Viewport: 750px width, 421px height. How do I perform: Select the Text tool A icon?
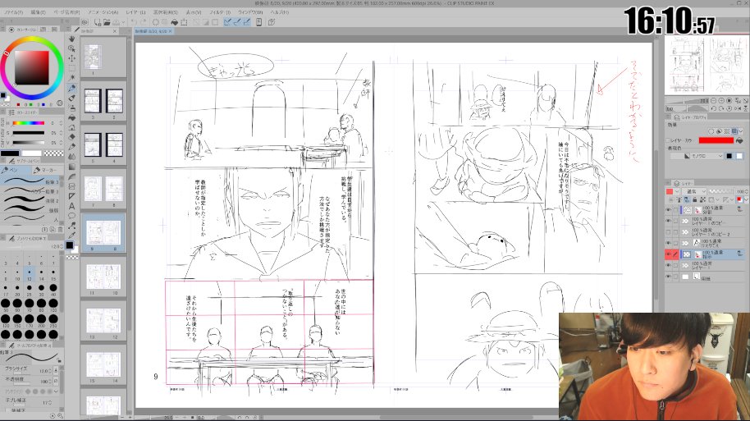pos(71,206)
